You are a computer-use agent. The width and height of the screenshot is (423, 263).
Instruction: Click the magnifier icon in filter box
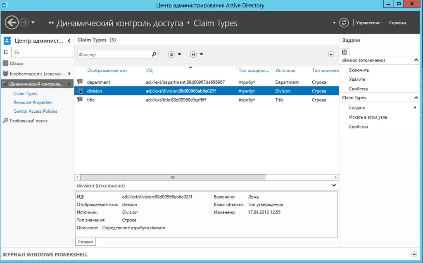[x=154, y=54]
